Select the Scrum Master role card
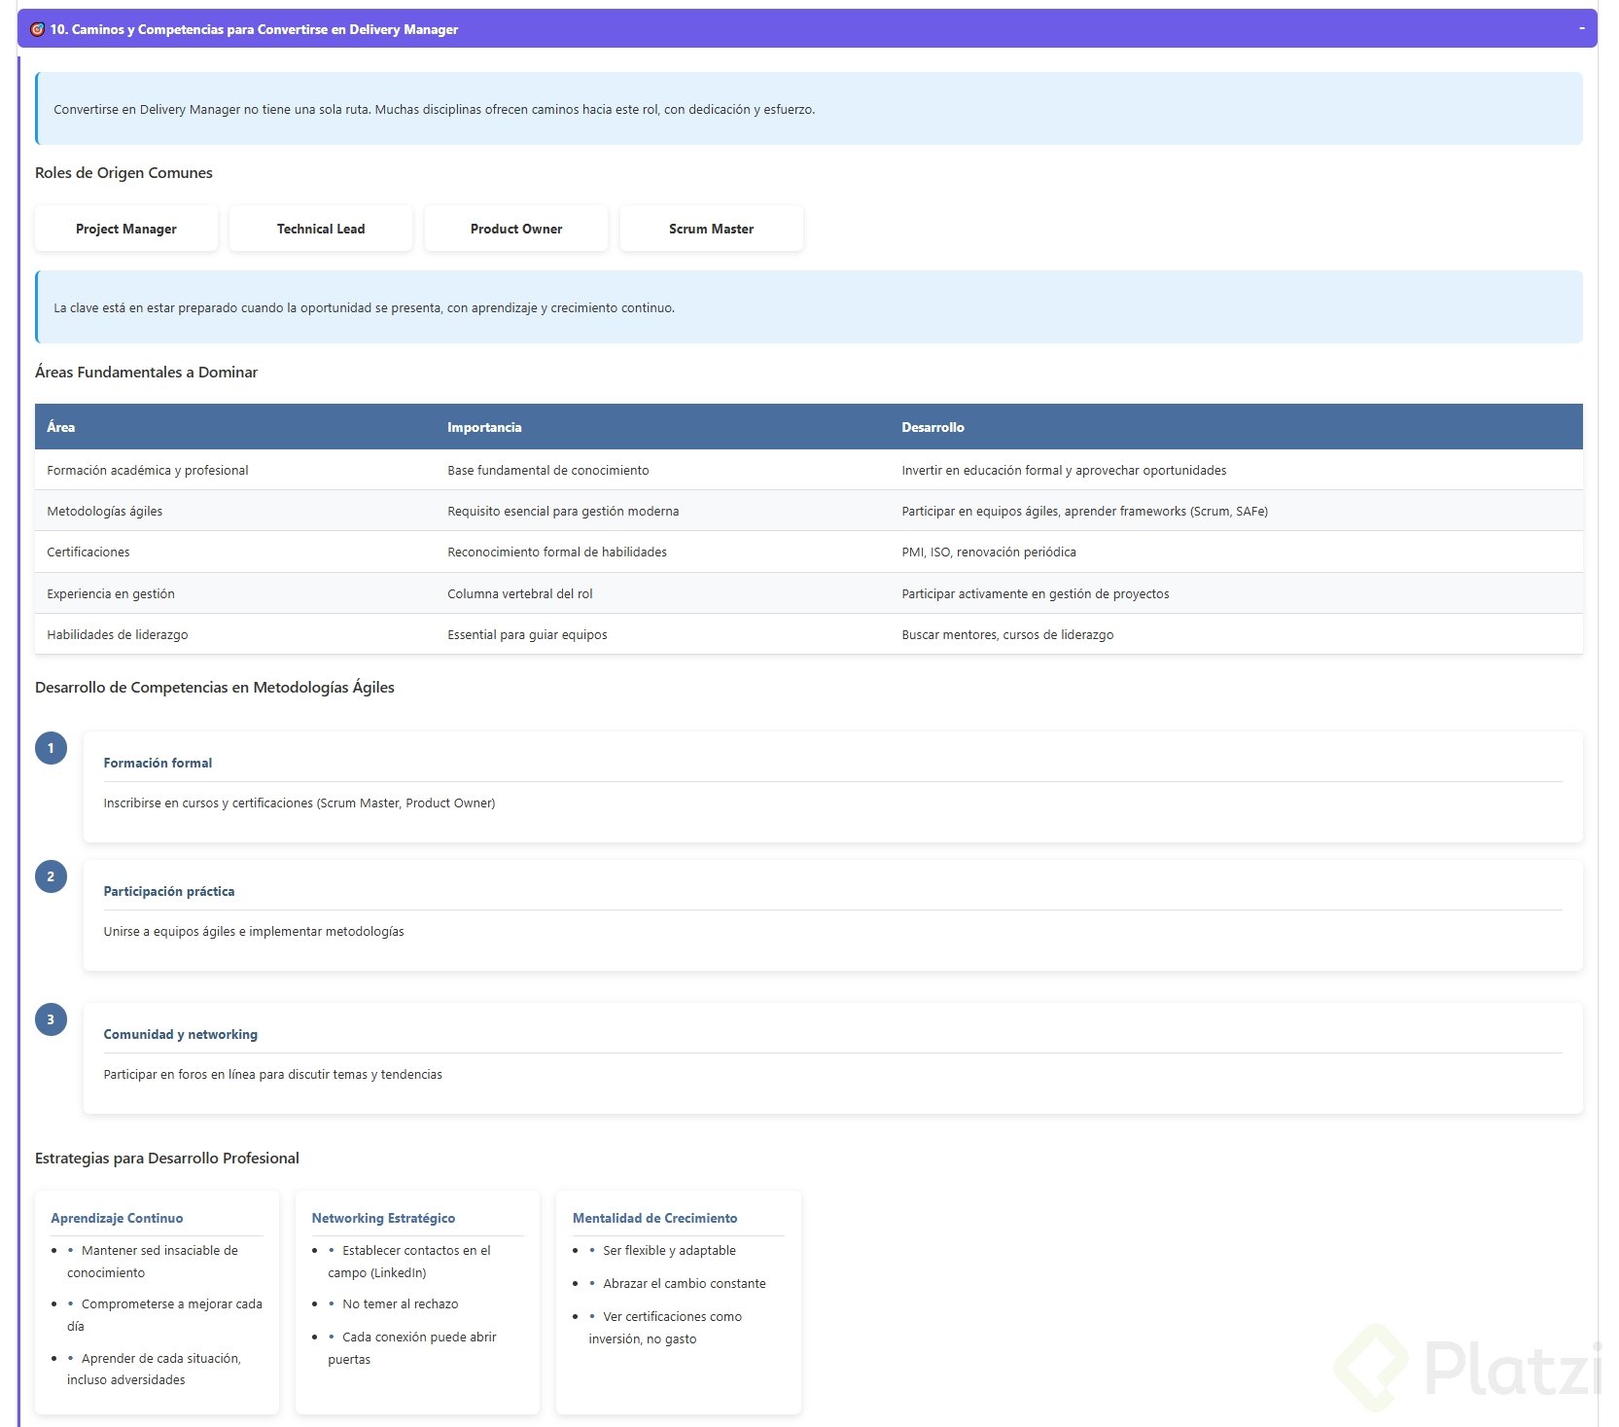This screenshot has width=1619, height=1427. point(712,229)
